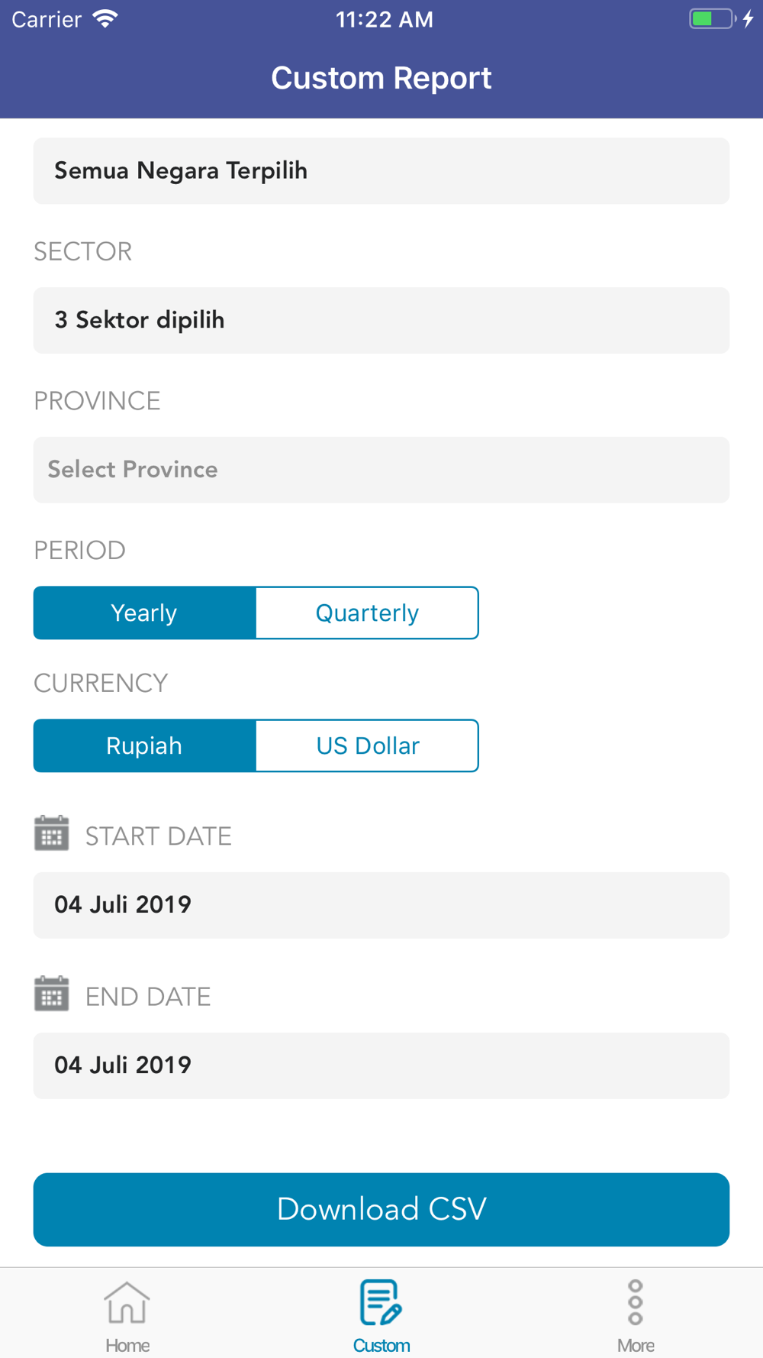
Task: Open the More tab label
Action: [636, 1345]
